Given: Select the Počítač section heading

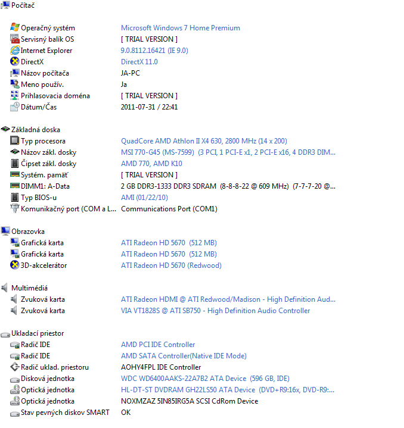Looking at the screenshot, I should (23, 5).
